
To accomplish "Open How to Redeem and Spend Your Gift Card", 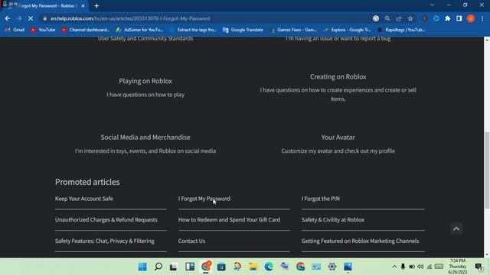I will [229, 220].
